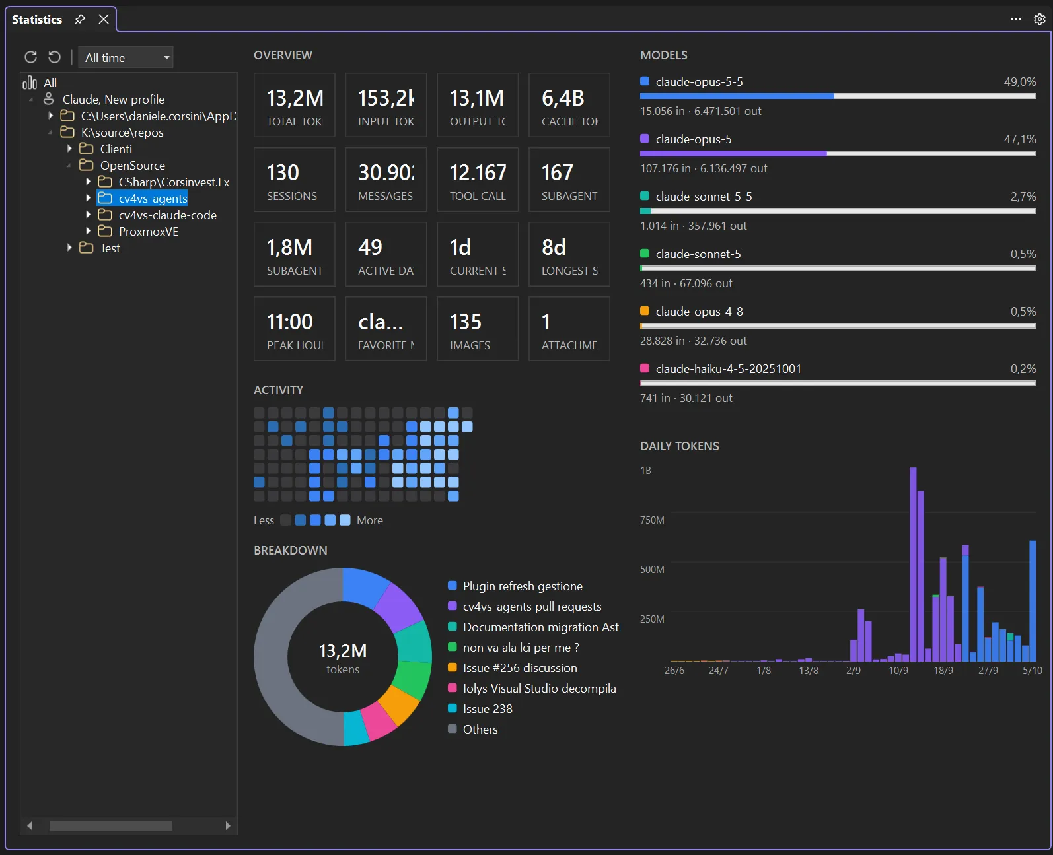Click the 12.167 tool calls card
The width and height of the screenshot is (1053, 855).
coord(478,180)
